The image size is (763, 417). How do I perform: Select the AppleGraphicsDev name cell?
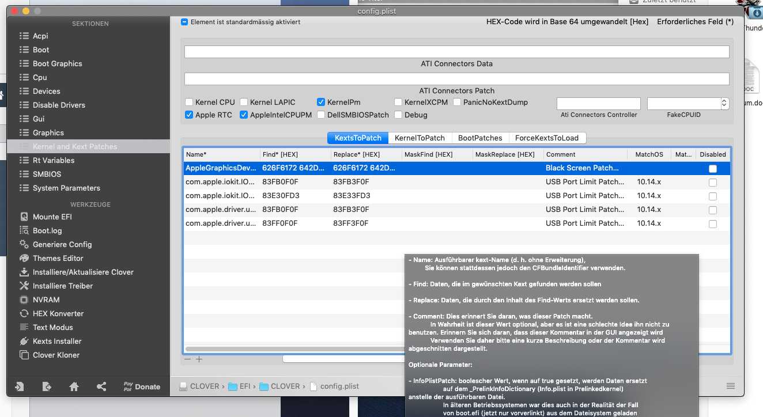tap(221, 168)
